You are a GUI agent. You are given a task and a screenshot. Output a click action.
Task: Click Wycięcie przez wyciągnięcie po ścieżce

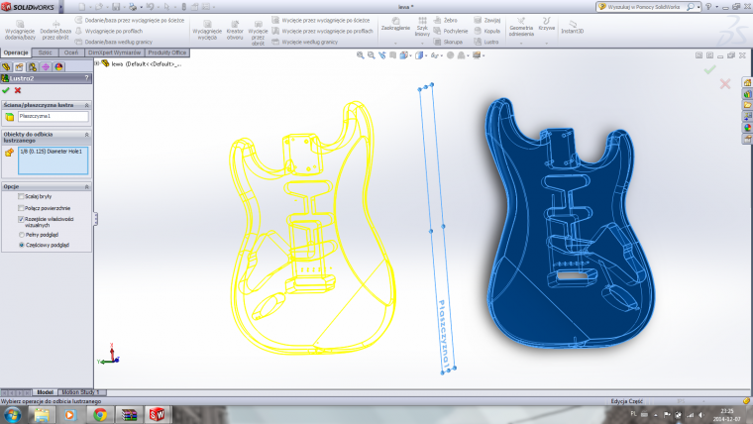point(321,20)
